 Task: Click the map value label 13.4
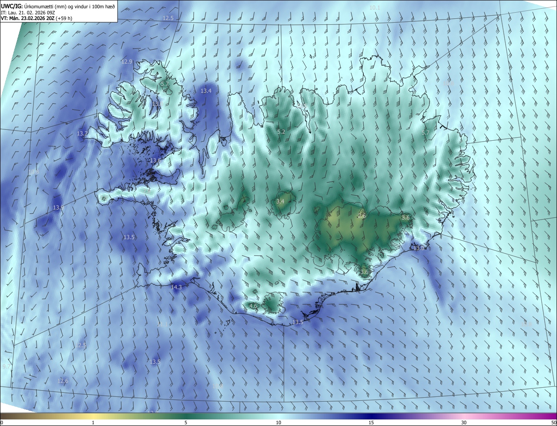click(206, 91)
